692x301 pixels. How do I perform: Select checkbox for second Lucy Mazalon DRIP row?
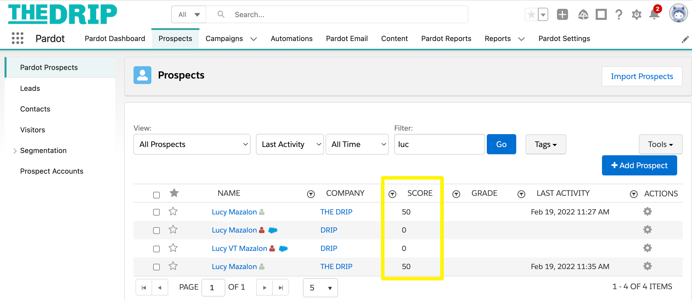point(156,230)
